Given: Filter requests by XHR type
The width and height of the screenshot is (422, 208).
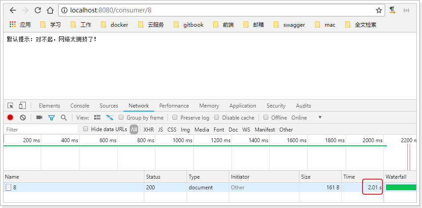Looking at the screenshot, I should pos(148,130).
